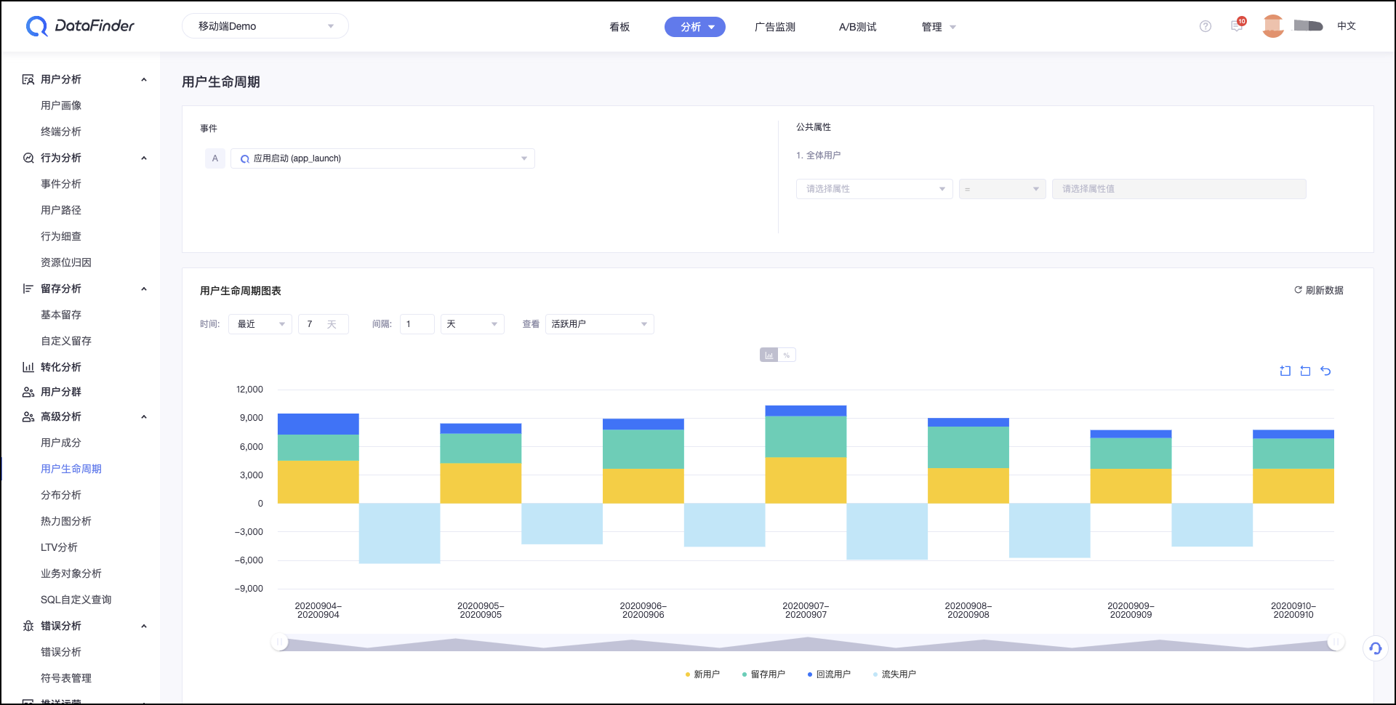The width and height of the screenshot is (1396, 705).
Task: Switch chart to percentage view
Action: pos(787,355)
